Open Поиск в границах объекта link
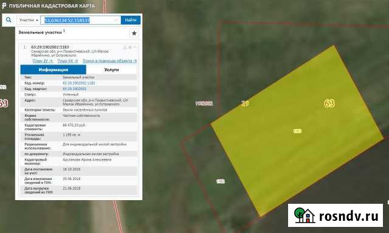389x233 pixels. (x=109, y=61)
